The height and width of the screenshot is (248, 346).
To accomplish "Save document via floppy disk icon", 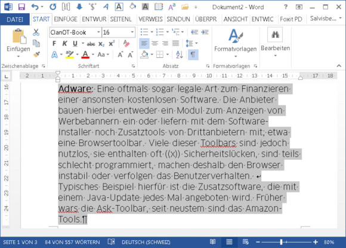I will click(x=21, y=7).
